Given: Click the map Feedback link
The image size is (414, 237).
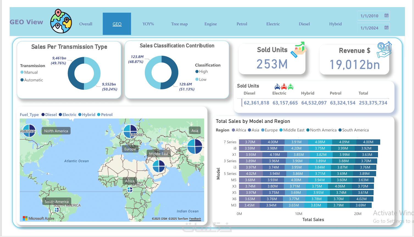Looking at the screenshot, I should pyautogui.click(x=195, y=219).
